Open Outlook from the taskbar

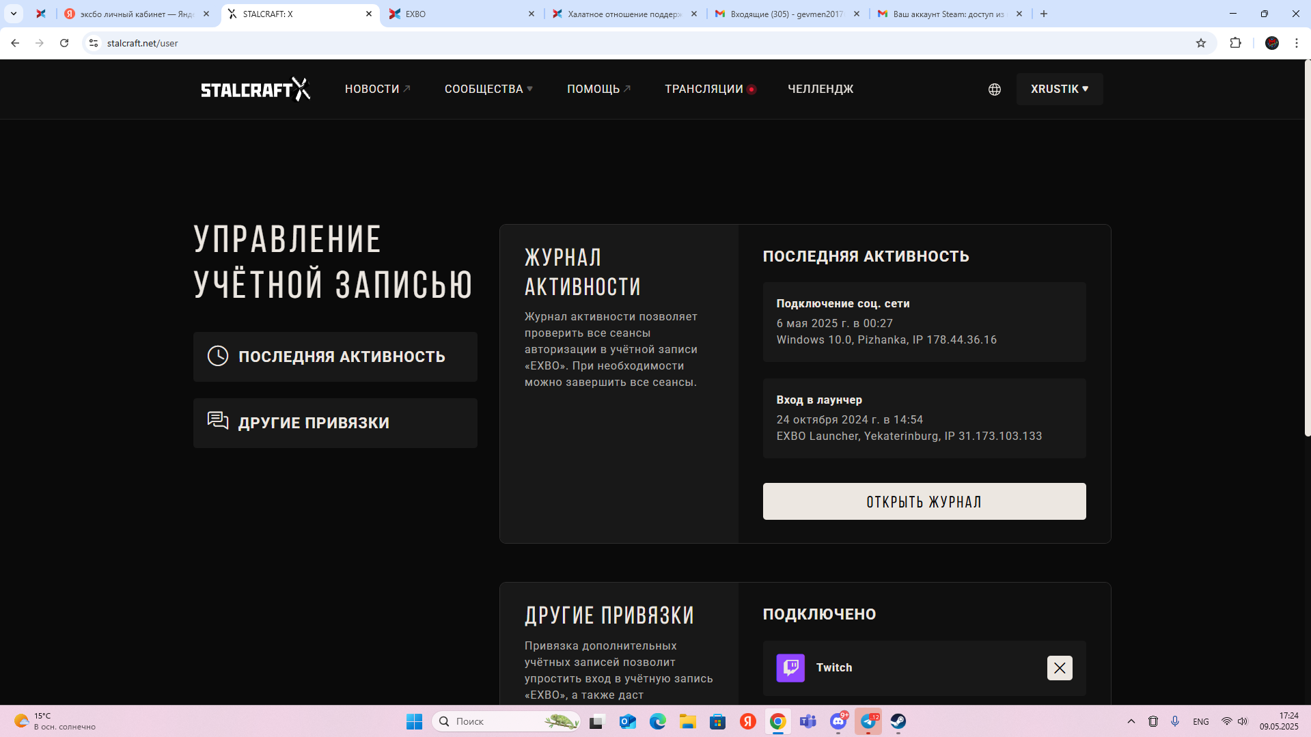[628, 721]
